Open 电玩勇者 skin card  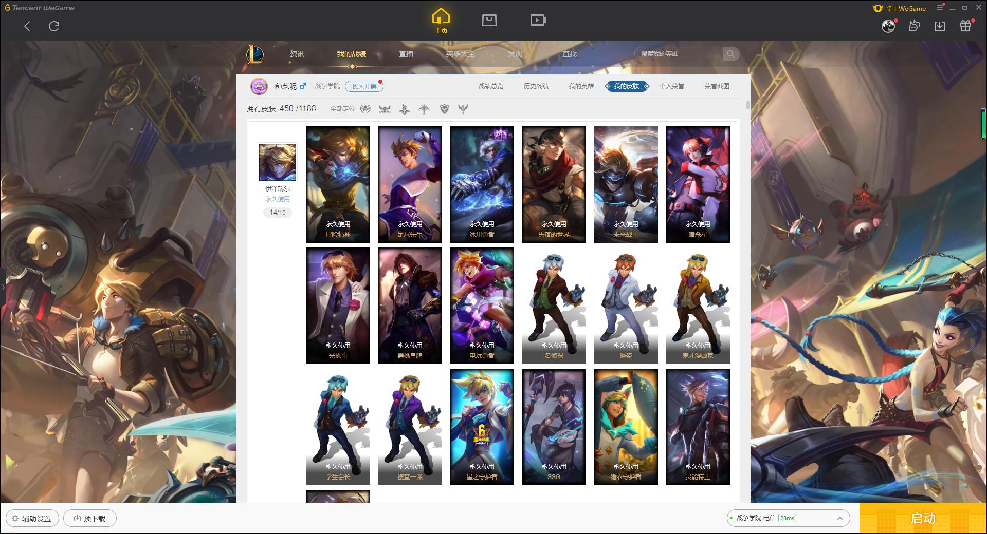[482, 306]
